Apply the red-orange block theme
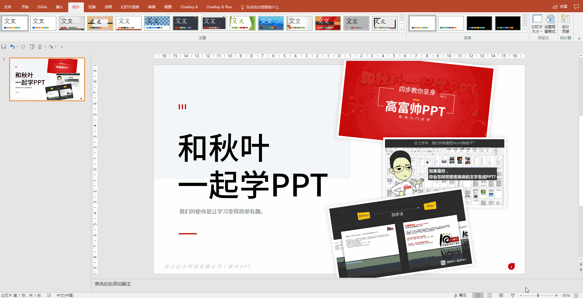 (x=328, y=23)
